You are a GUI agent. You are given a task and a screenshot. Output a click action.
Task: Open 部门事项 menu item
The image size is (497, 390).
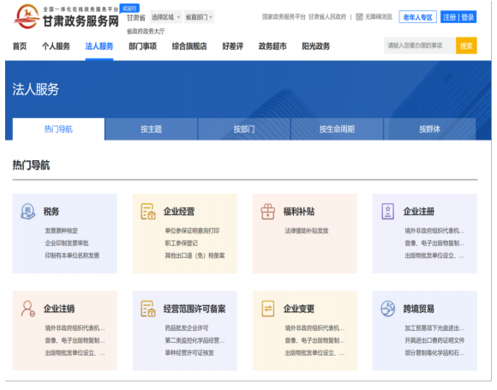click(142, 46)
